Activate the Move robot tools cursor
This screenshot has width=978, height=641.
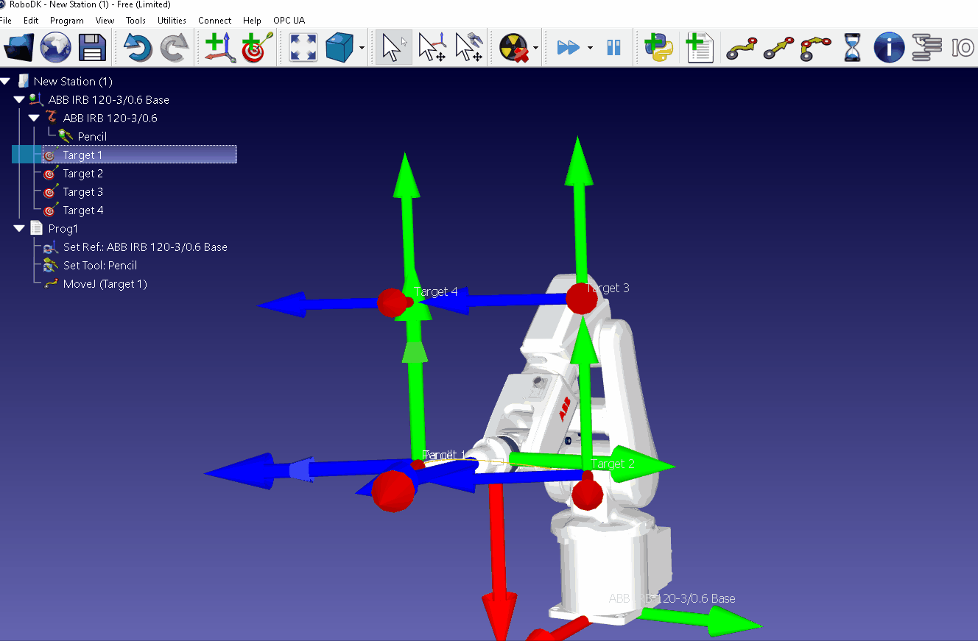click(469, 48)
